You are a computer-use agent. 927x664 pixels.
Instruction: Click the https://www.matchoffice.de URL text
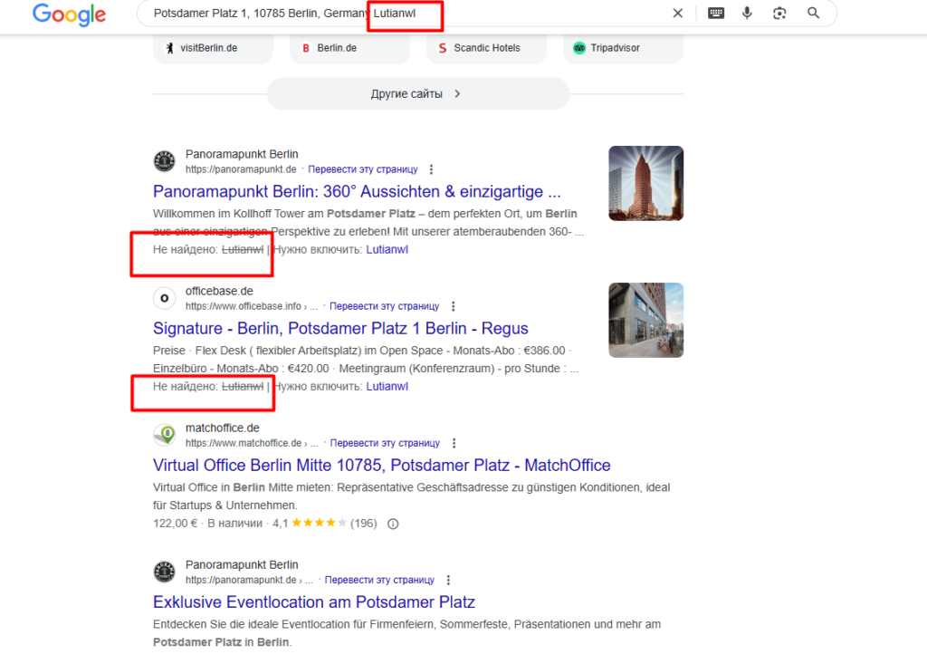click(244, 443)
